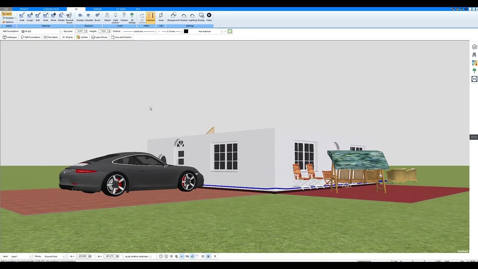Click the black outline color swatch

coord(186,31)
